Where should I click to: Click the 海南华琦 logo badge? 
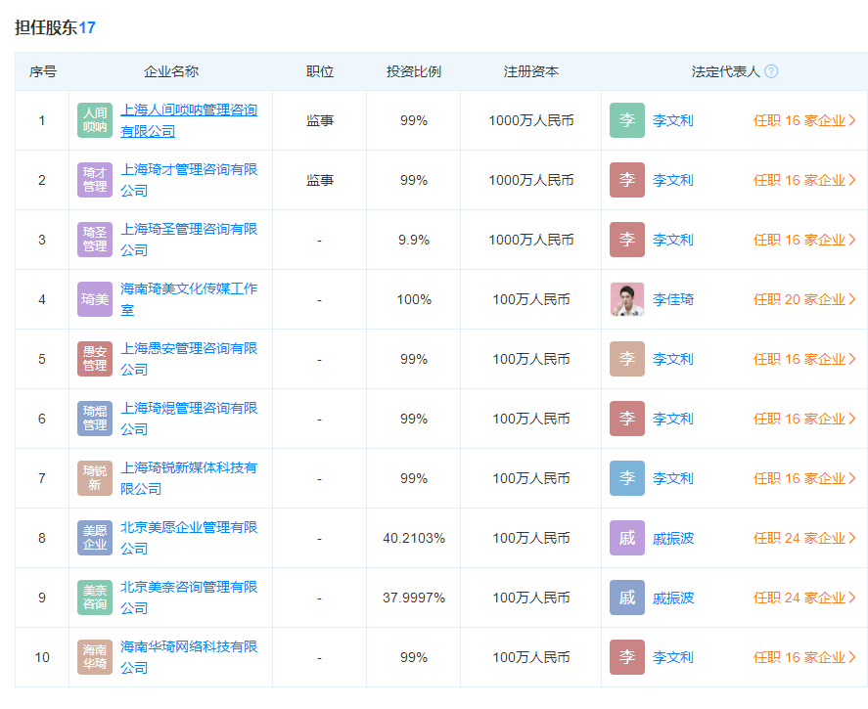click(95, 657)
